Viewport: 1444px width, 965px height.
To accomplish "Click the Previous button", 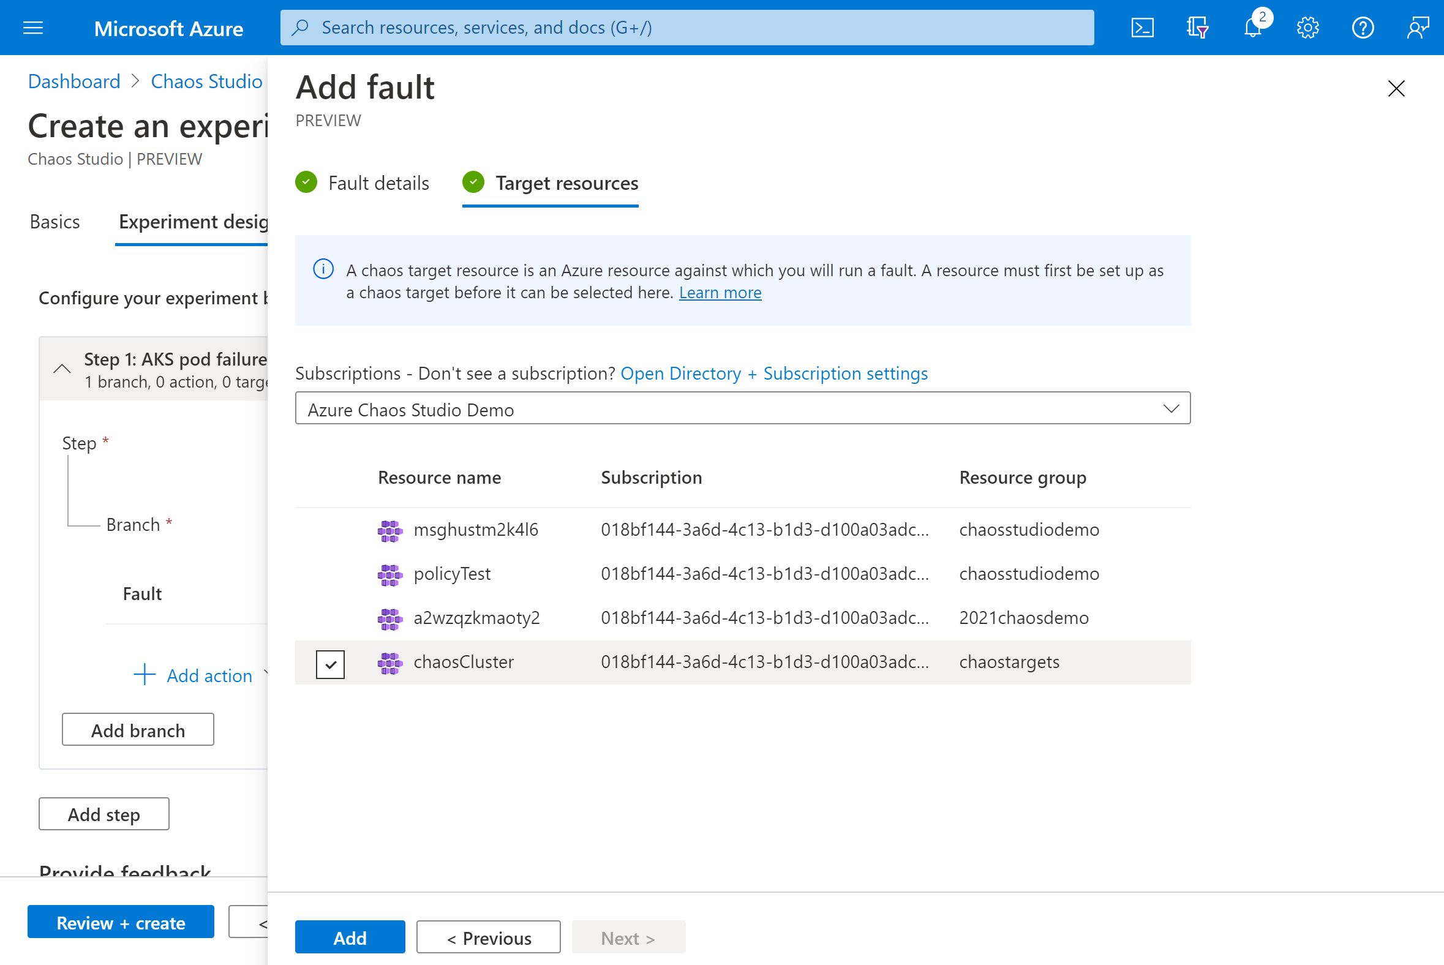I will click(489, 937).
